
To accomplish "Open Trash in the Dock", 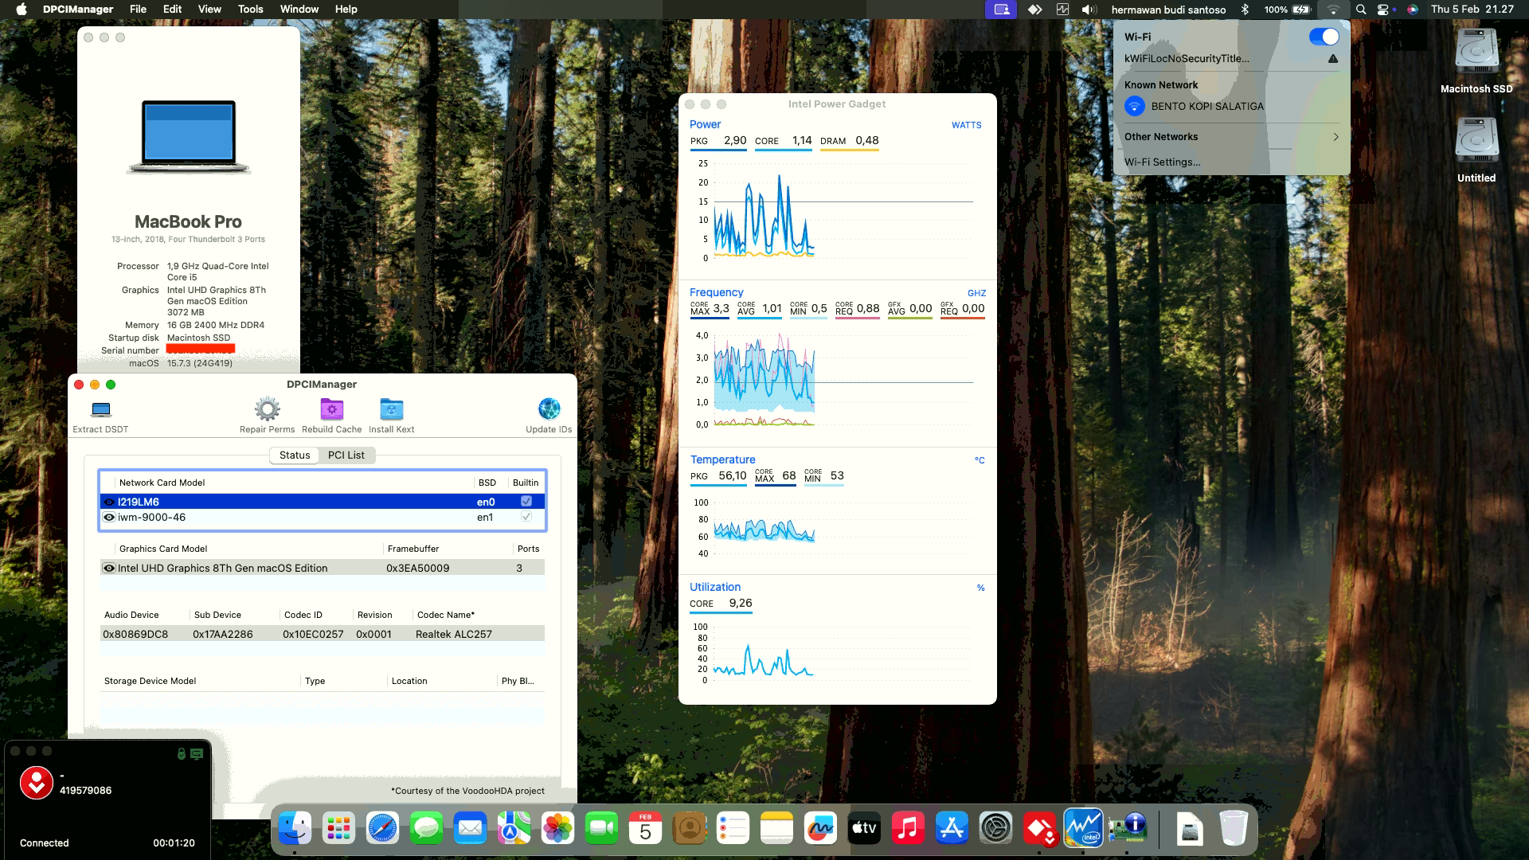I will (x=1234, y=829).
